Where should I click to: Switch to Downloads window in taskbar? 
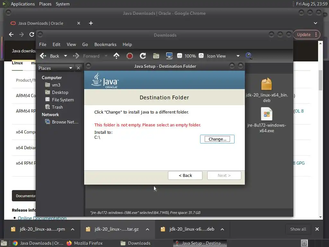tap(136, 243)
